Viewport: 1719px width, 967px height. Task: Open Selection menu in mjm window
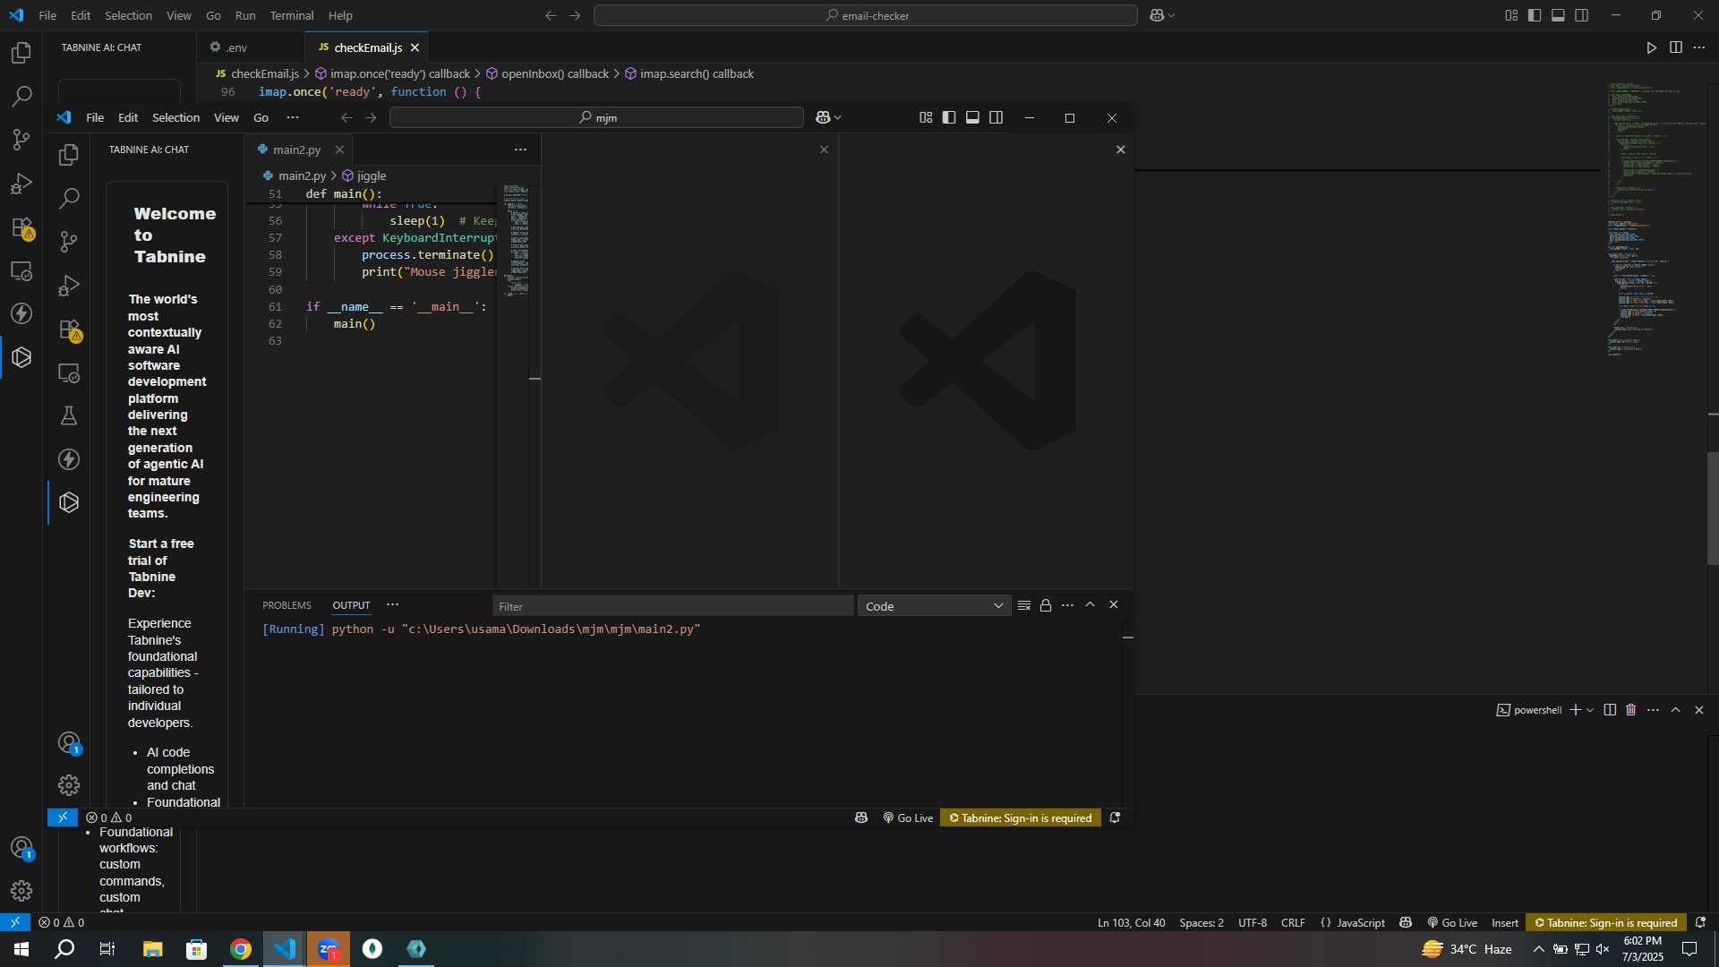175,118
